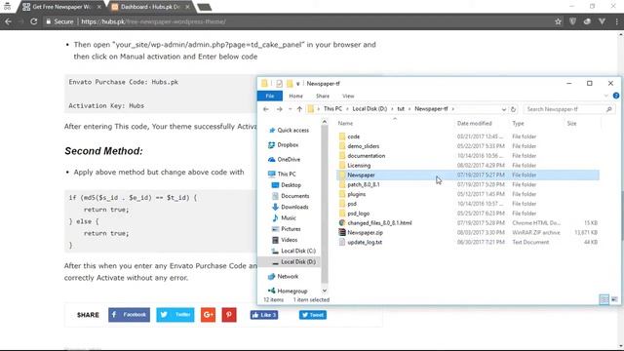Click the shield extension icon in Chrome

pyautogui.click(x=572, y=21)
